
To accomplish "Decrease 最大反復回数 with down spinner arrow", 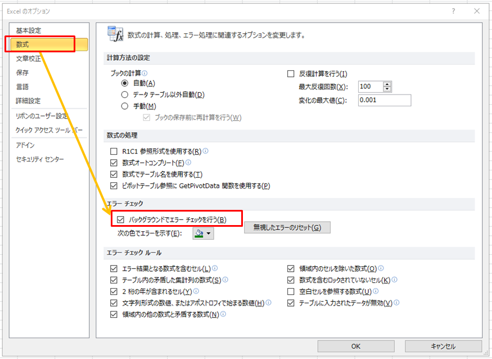I will [387, 89].
